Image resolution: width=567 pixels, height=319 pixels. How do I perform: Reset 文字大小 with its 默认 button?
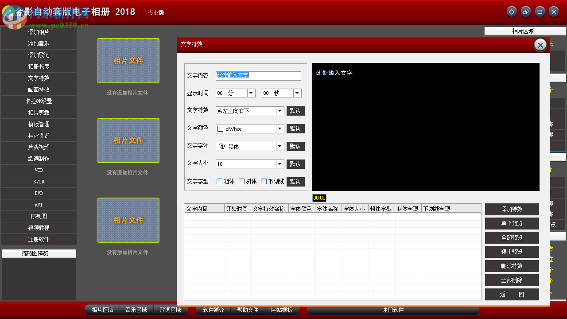point(295,164)
